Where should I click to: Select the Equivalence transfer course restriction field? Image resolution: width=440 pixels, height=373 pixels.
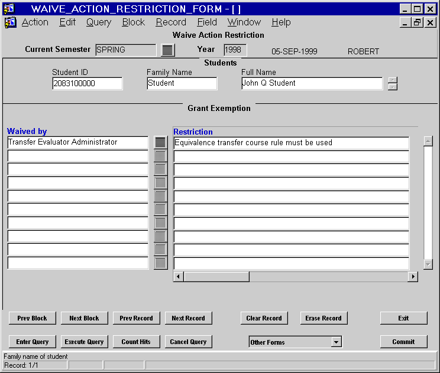[x=292, y=143]
